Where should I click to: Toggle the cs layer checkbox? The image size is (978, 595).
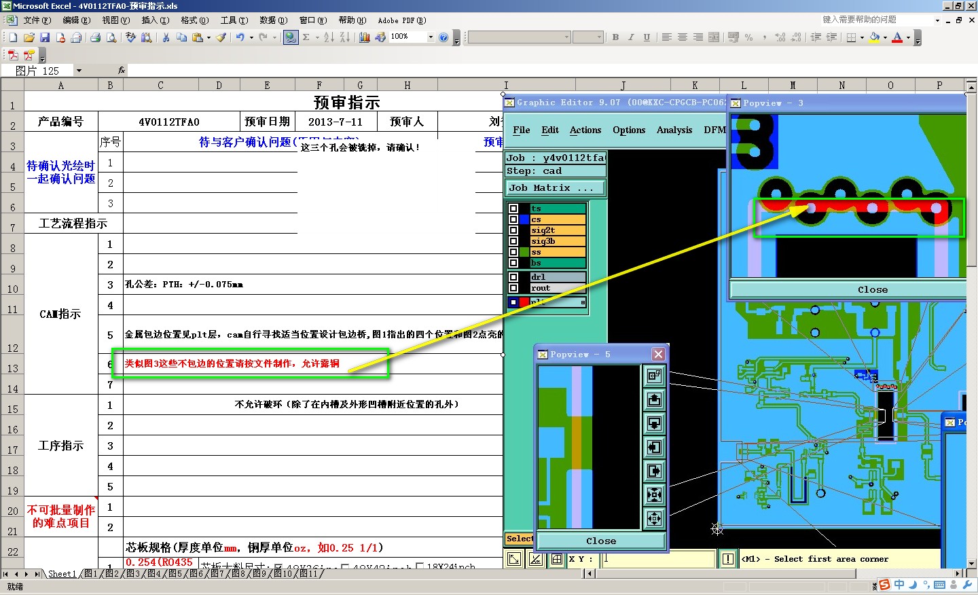[513, 219]
